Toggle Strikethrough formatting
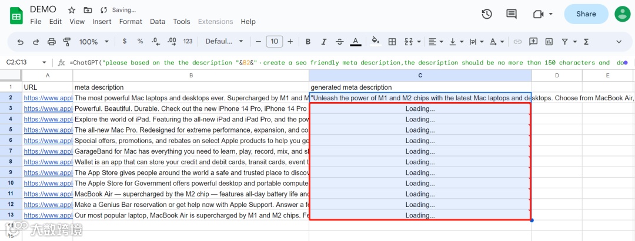The width and height of the screenshot is (635, 241). [x=340, y=42]
